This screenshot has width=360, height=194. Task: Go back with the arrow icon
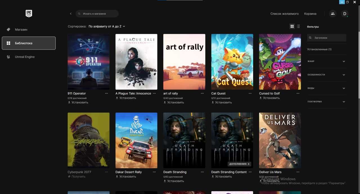point(71,13)
